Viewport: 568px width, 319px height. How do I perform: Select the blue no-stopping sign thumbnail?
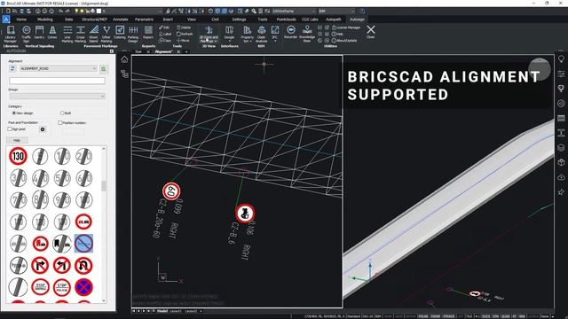coord(83,287)
